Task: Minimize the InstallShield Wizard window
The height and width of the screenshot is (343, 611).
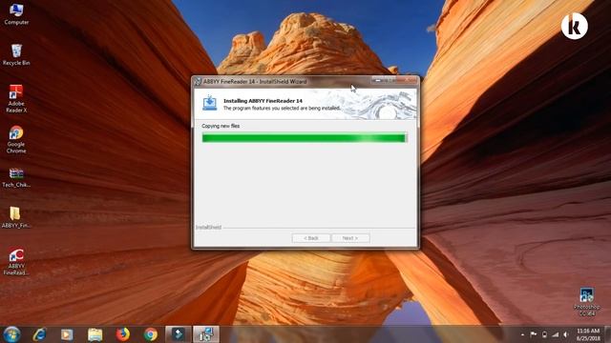Action: click(x=377, y=80)
